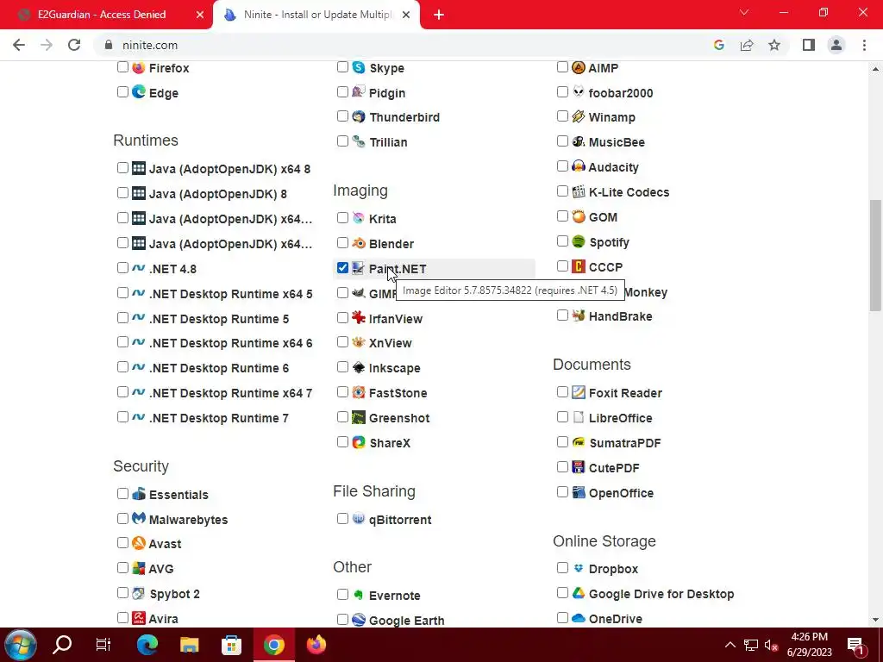The height and width of the screenshot is (662, 883).
Task: Enable the FastStone checkbox
Action: (x=342, y=392)
